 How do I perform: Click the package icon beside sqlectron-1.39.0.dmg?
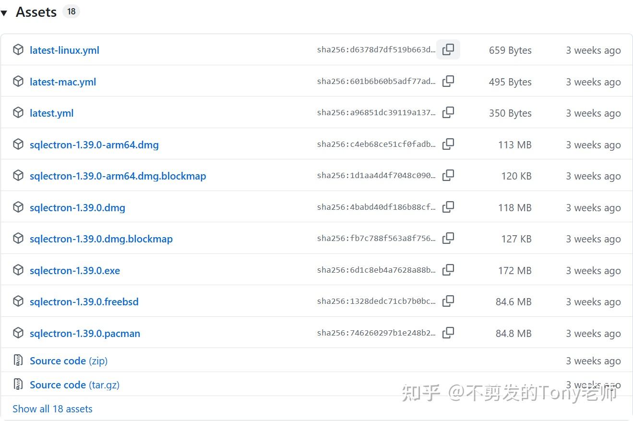tap(18, 207)
